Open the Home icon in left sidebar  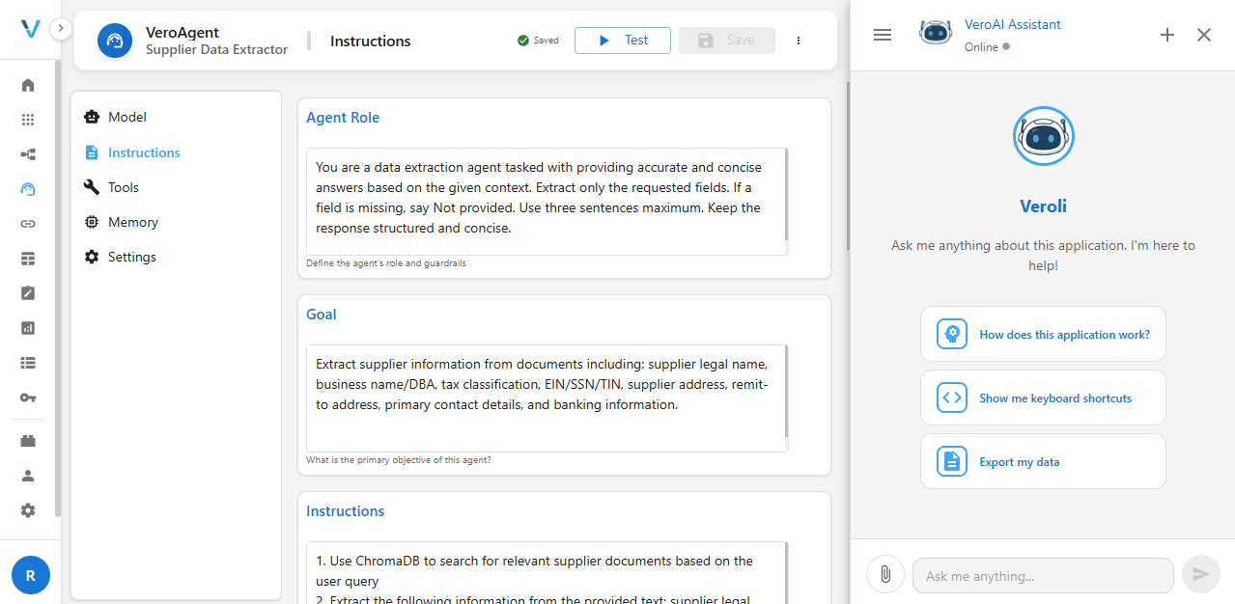[28, 85]
